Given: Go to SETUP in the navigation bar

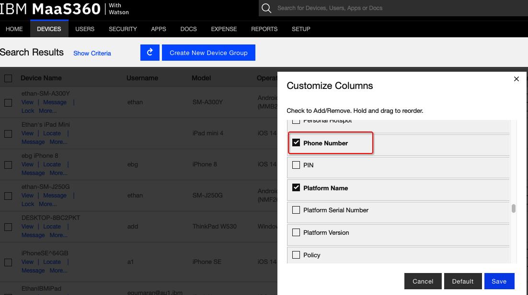Looking at the screenshot, I should [301, 29].
